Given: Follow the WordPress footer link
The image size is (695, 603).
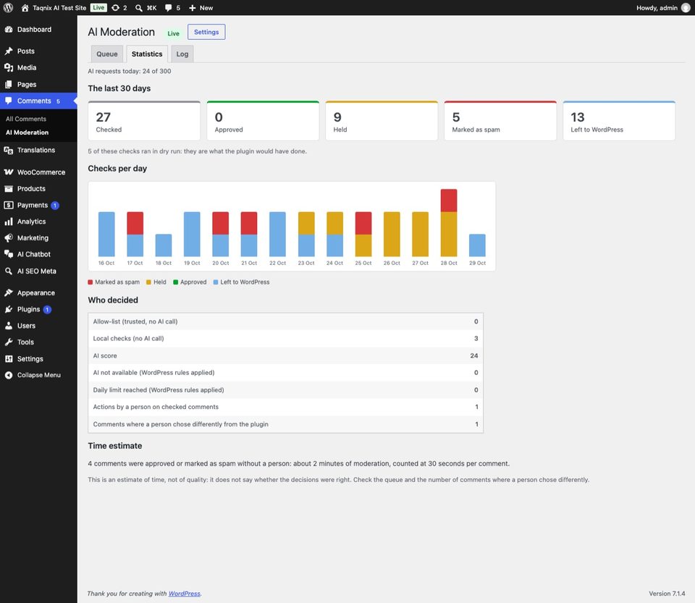Looking at the screenshot, I should [185, 594].
